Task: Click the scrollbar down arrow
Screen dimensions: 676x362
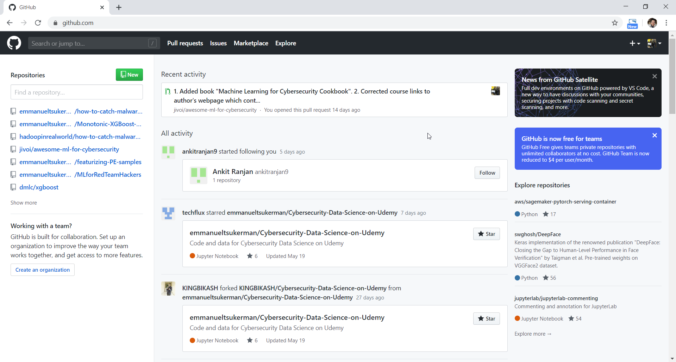Action: pyautogui.click(x=672, y=358)
